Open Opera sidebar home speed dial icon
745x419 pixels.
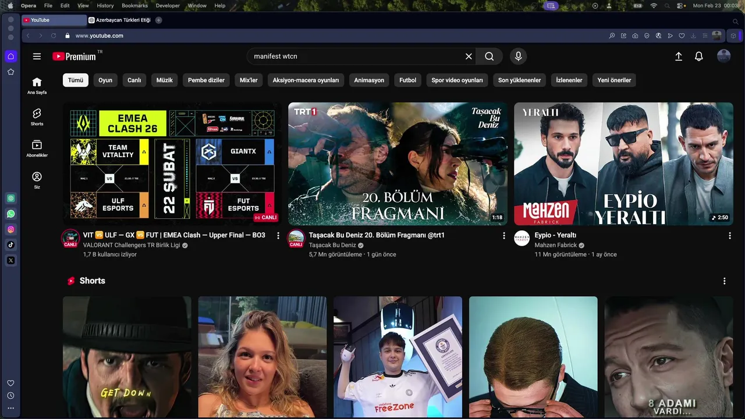click(x=10, y=56)
